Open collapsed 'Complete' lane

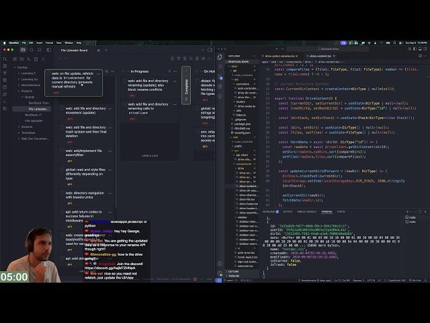pos(186,85)
